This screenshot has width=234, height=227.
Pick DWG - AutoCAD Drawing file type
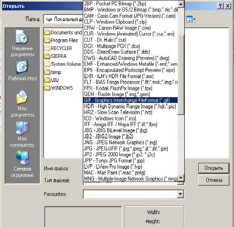[130, 58]
